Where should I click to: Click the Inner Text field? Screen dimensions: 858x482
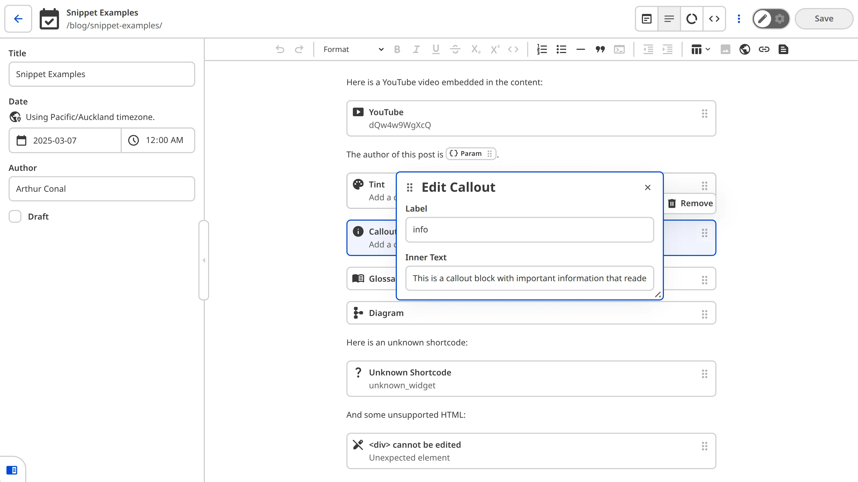click(x=530, y=278)
